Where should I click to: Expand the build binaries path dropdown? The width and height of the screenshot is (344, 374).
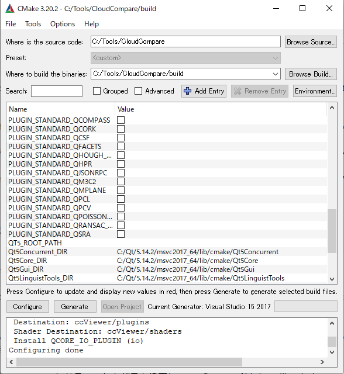[275, 74]
